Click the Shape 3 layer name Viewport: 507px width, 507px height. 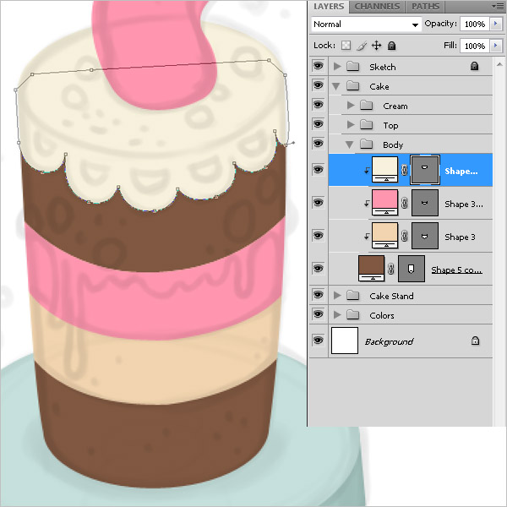click(460, 237)
